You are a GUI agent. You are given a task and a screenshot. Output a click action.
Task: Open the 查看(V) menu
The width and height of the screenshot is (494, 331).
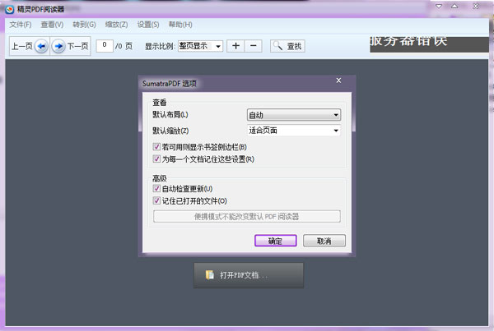click(x=53, y=25)
